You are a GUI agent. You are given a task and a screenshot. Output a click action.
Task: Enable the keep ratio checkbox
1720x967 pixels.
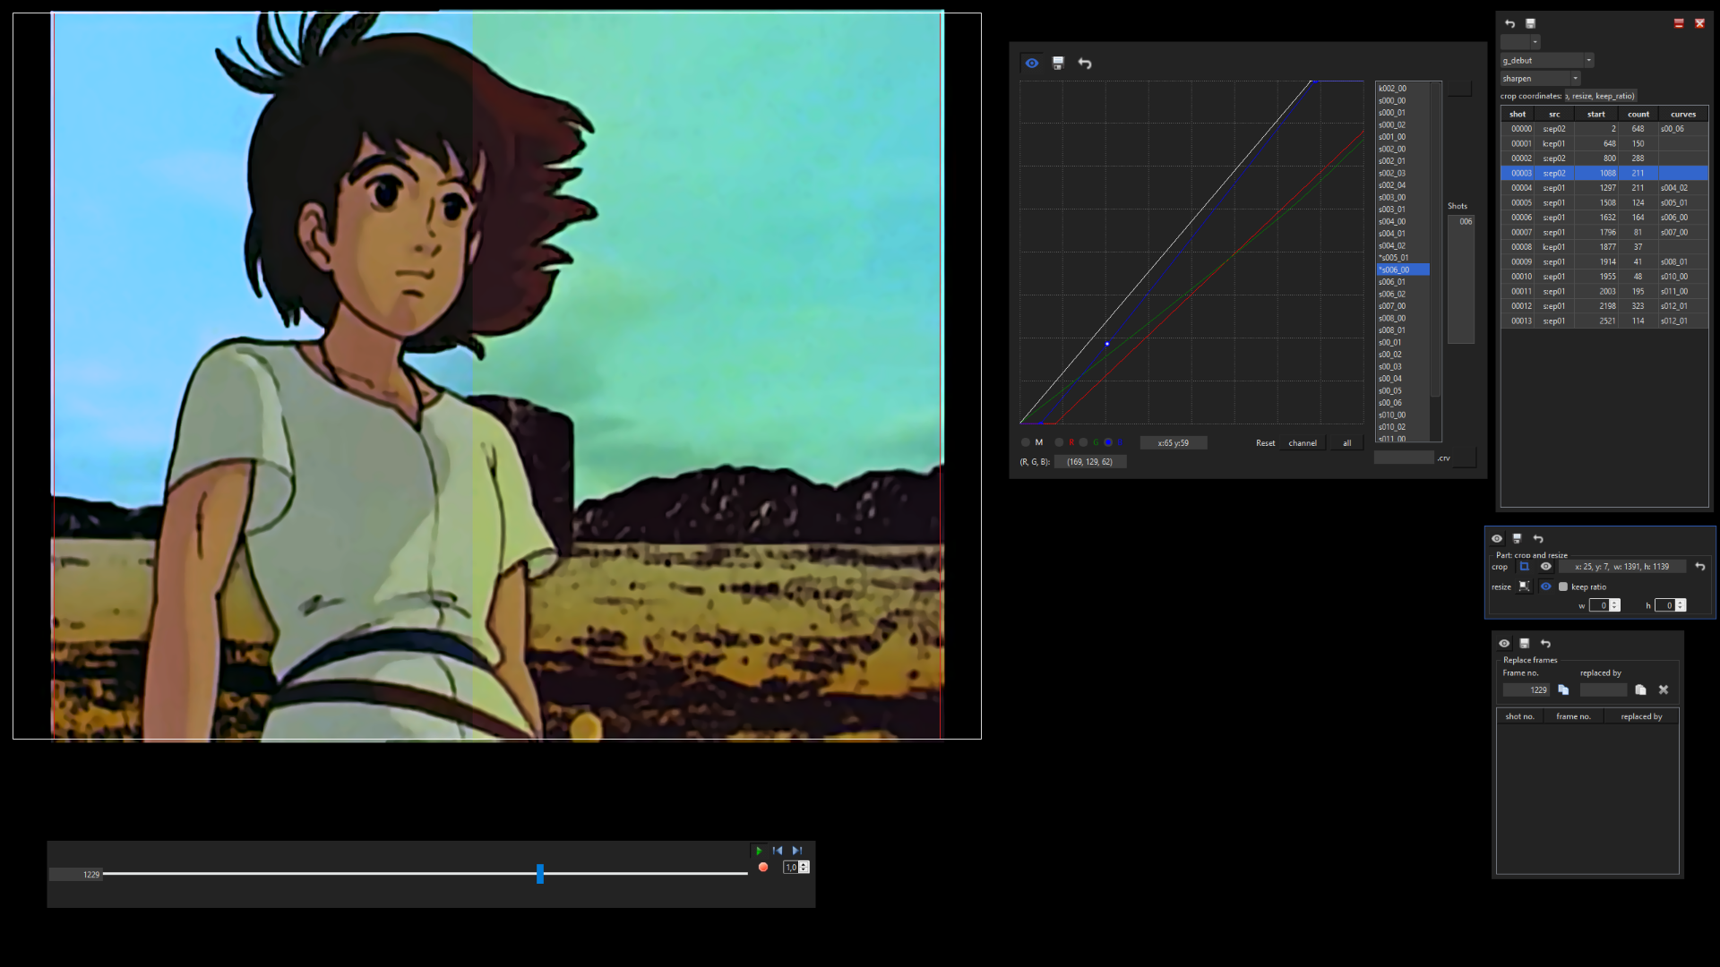[1563, 587]
